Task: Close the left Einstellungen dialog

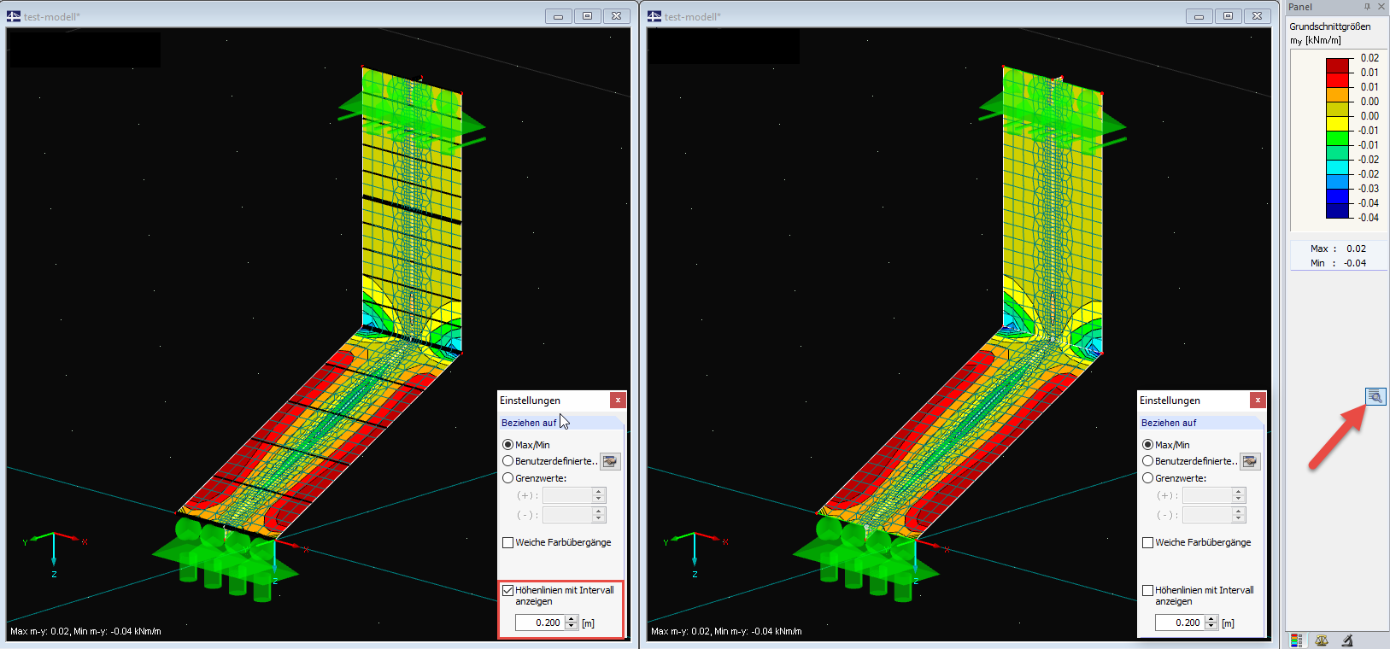Action: tap(618, 400)
